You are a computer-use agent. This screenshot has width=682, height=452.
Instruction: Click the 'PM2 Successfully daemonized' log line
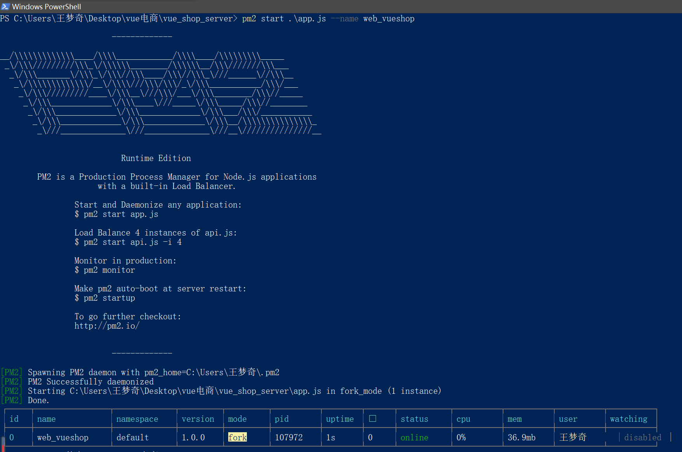pyautogui.click(x=90, y=382)
